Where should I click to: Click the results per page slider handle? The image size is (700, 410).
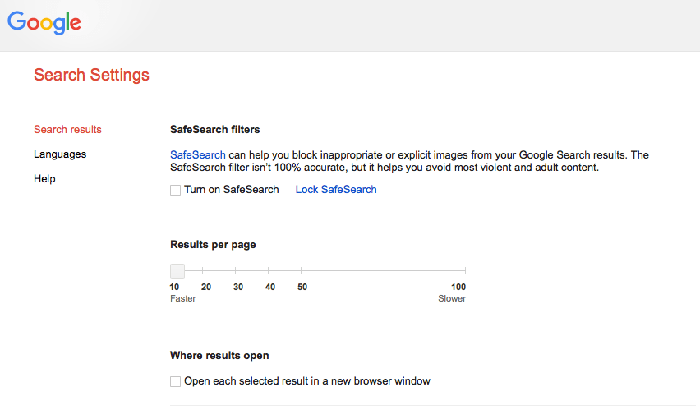coord(177,270)
